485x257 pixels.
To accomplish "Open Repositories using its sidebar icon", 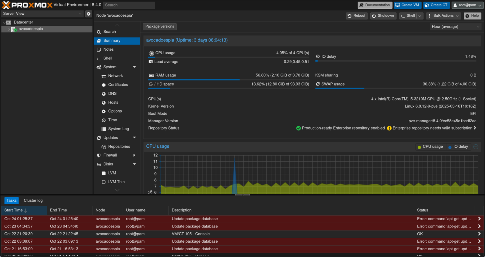I will point(104,146).
